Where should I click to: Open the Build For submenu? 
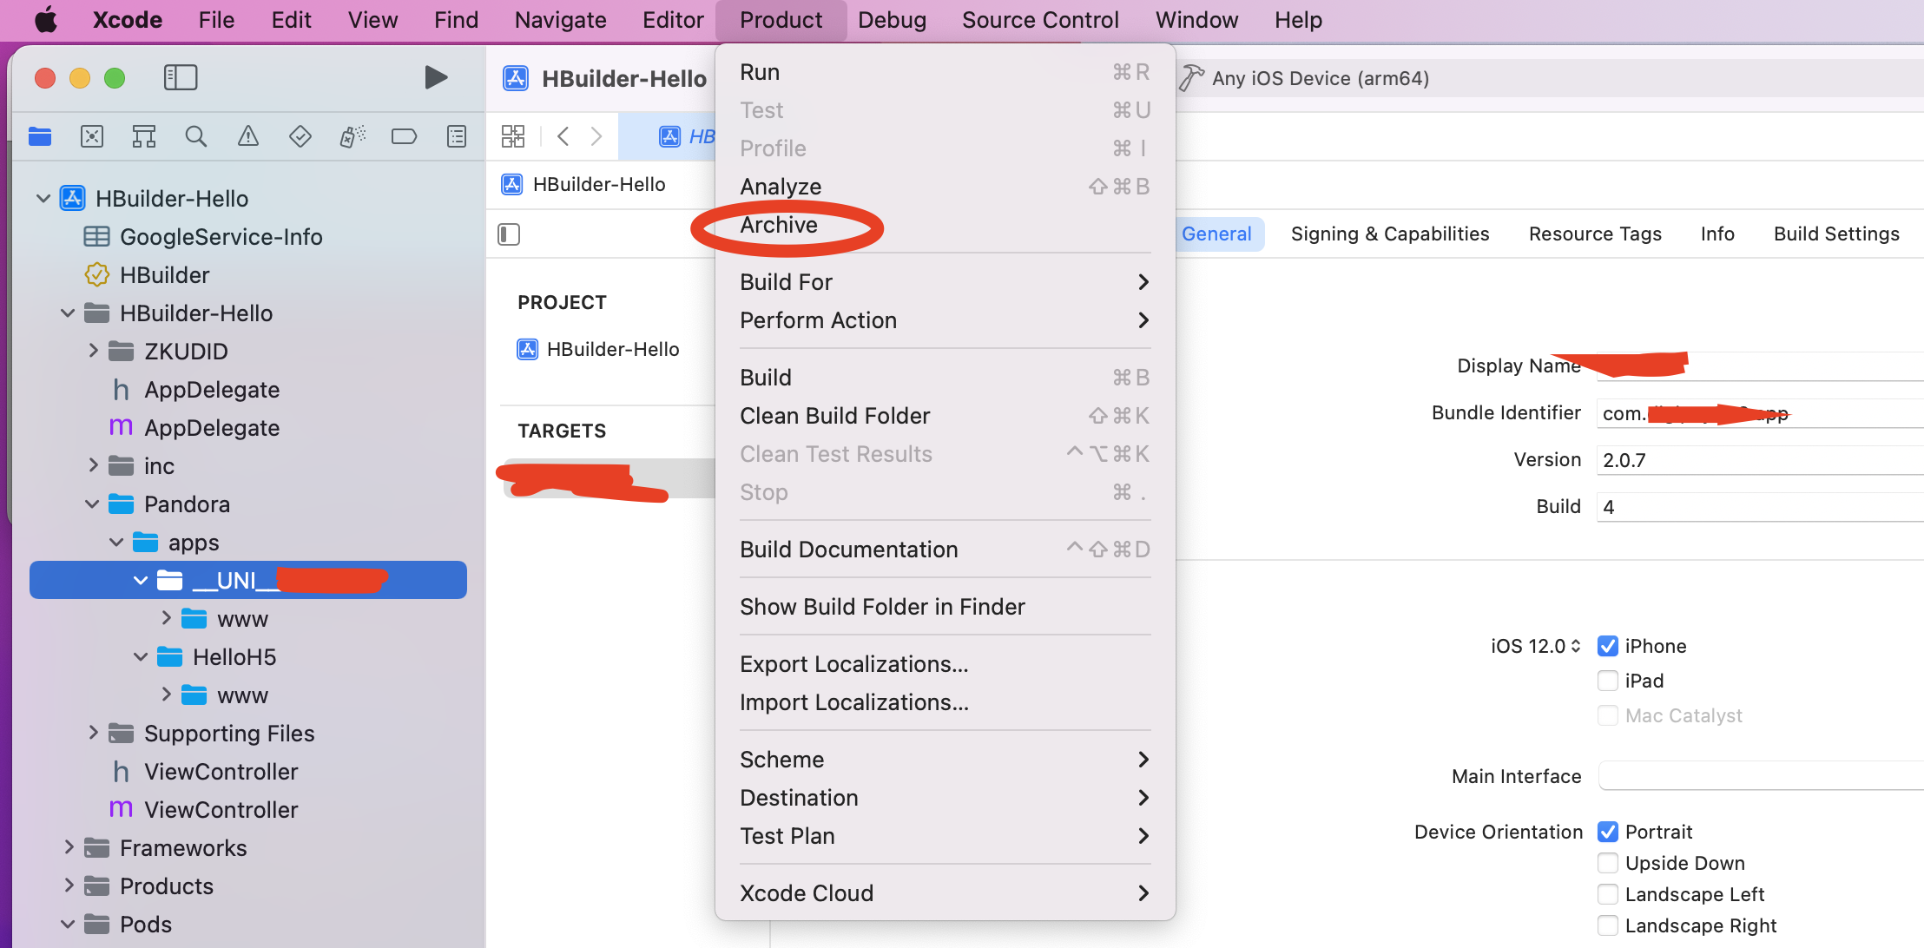pos(945,282)
